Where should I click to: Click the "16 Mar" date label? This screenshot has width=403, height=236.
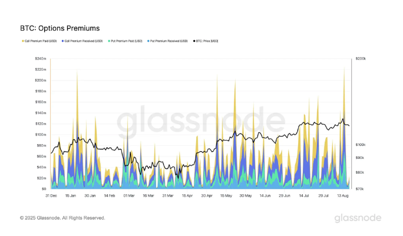[x=148, y=195]
